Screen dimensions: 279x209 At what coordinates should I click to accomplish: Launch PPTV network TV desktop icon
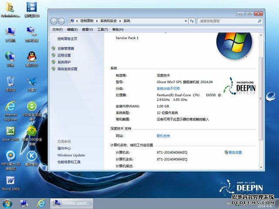(10, 161)
